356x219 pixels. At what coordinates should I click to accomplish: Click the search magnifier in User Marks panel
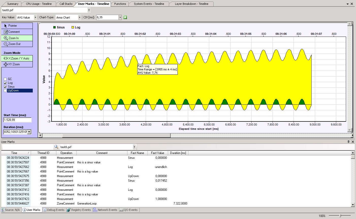click(56, 147)
